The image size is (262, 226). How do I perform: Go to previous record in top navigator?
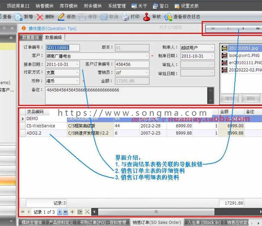[x=228, y=28]
